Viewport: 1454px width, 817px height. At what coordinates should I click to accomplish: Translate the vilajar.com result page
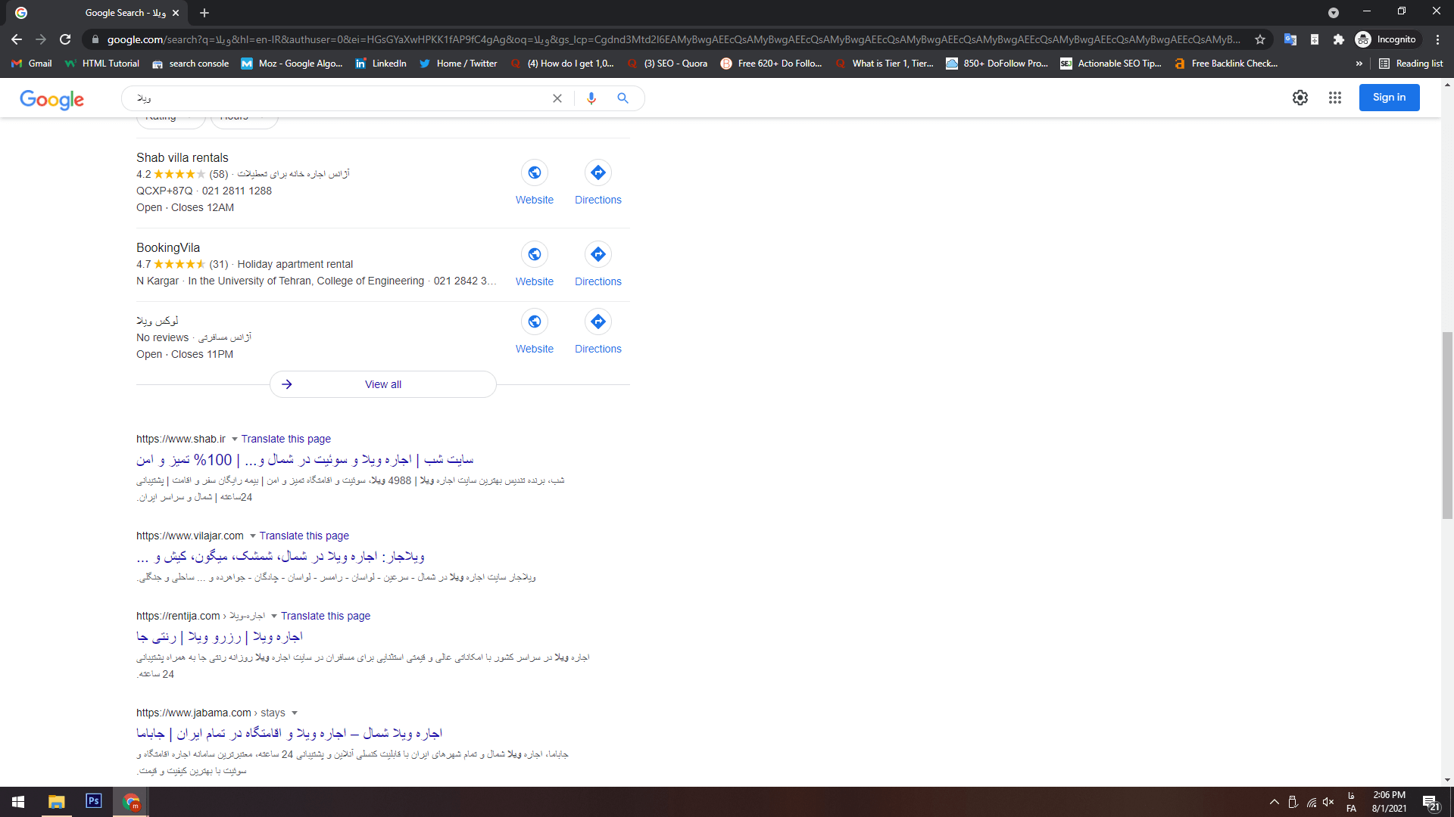[304, 536]
